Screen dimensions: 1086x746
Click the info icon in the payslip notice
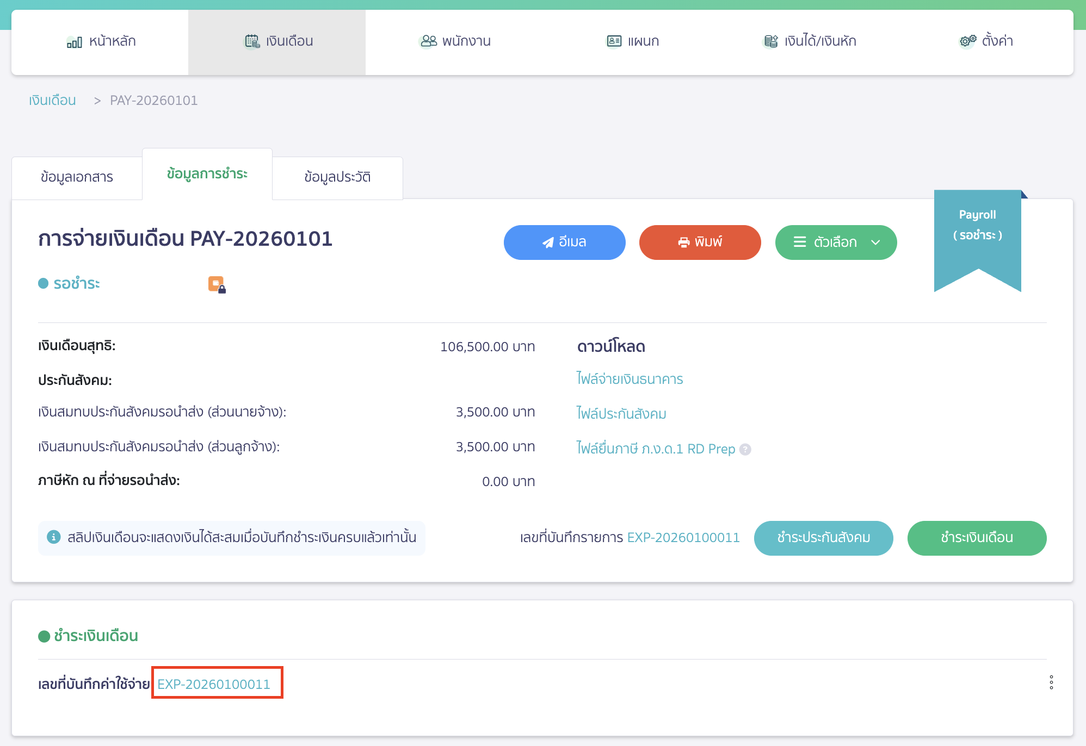(x=53, y=537)
